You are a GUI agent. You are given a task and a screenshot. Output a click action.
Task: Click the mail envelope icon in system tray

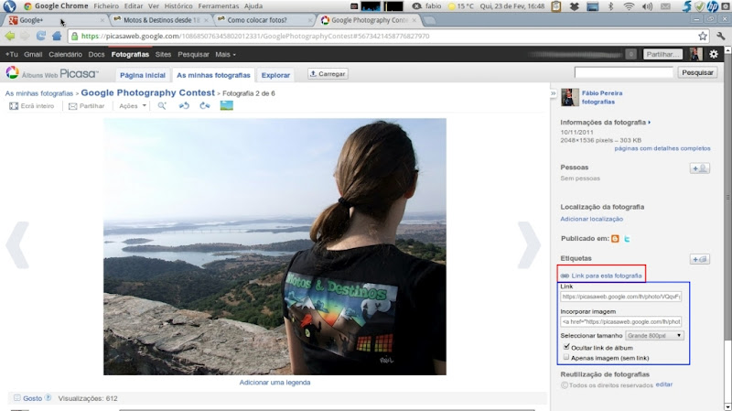pyautogui.click(x=665, y=6)
